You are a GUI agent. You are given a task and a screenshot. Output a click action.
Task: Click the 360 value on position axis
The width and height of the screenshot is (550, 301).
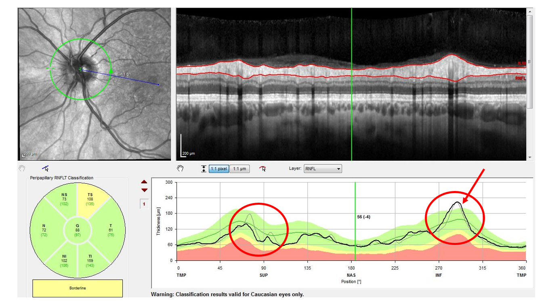click(x=522, y=268)
